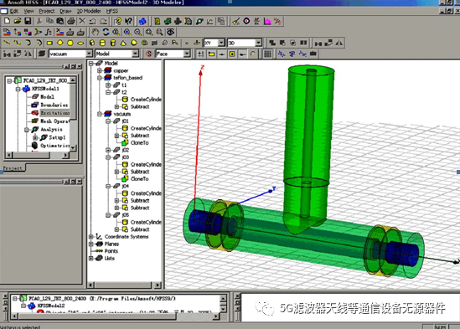Screen dimensions: 460x329
Task: Click the Save icon in toolbar
Action: click(28, 21)
